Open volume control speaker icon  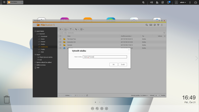click(152, 2)
